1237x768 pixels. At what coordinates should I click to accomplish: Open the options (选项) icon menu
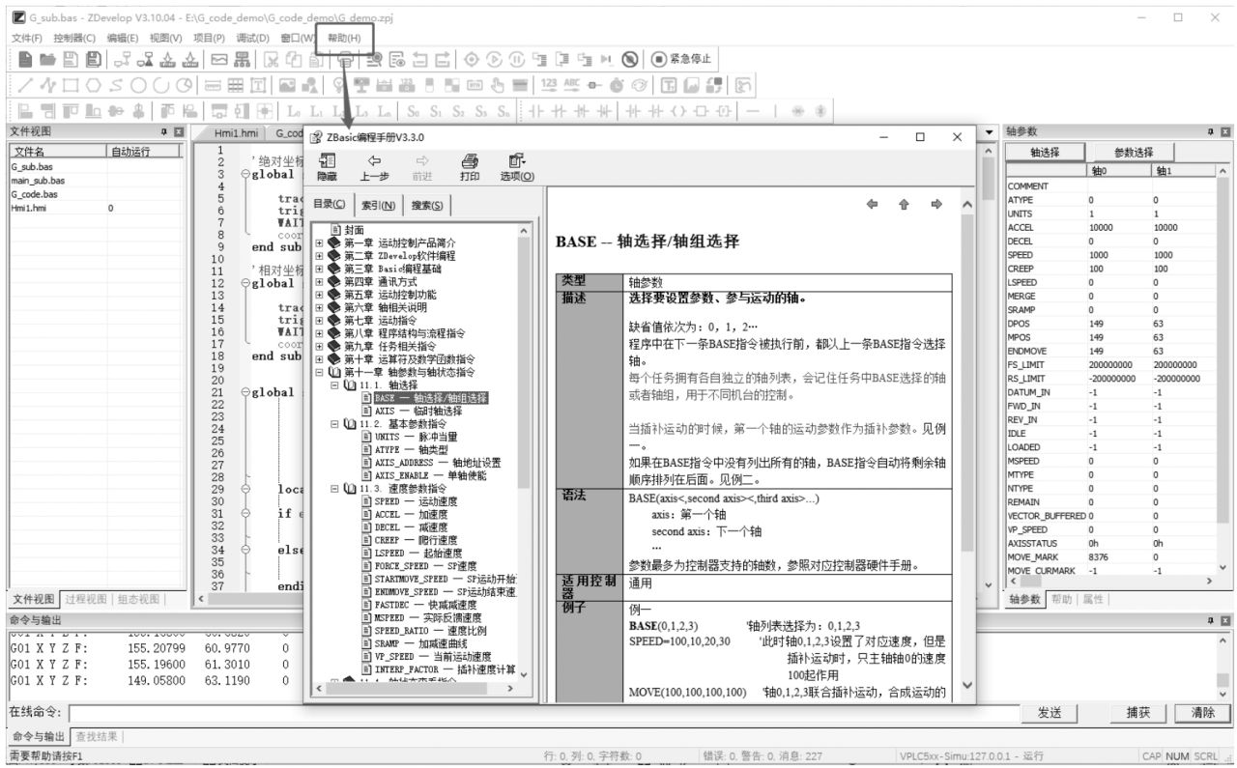pos(517,168)
